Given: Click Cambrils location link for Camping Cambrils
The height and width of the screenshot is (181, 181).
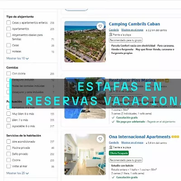Looking at the screenshot, I should (114, 30).
